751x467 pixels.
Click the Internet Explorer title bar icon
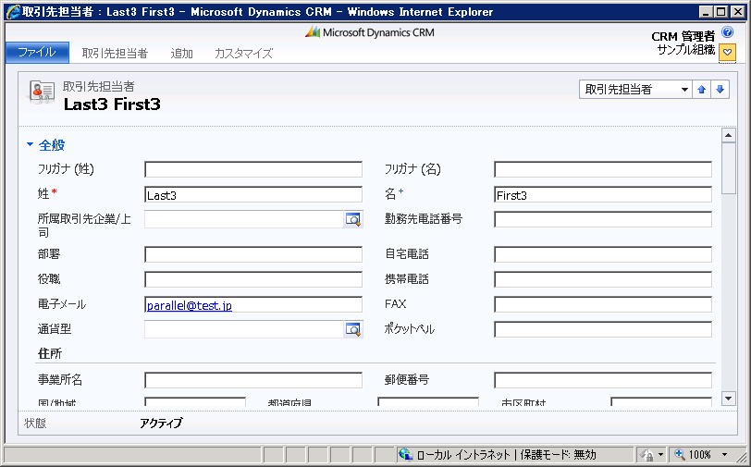pos(13,11)
